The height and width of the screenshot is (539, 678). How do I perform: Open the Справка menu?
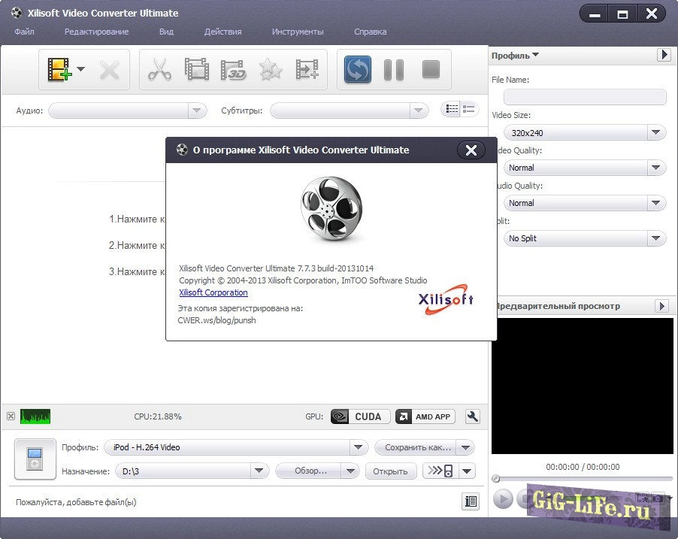pos(370,32)
